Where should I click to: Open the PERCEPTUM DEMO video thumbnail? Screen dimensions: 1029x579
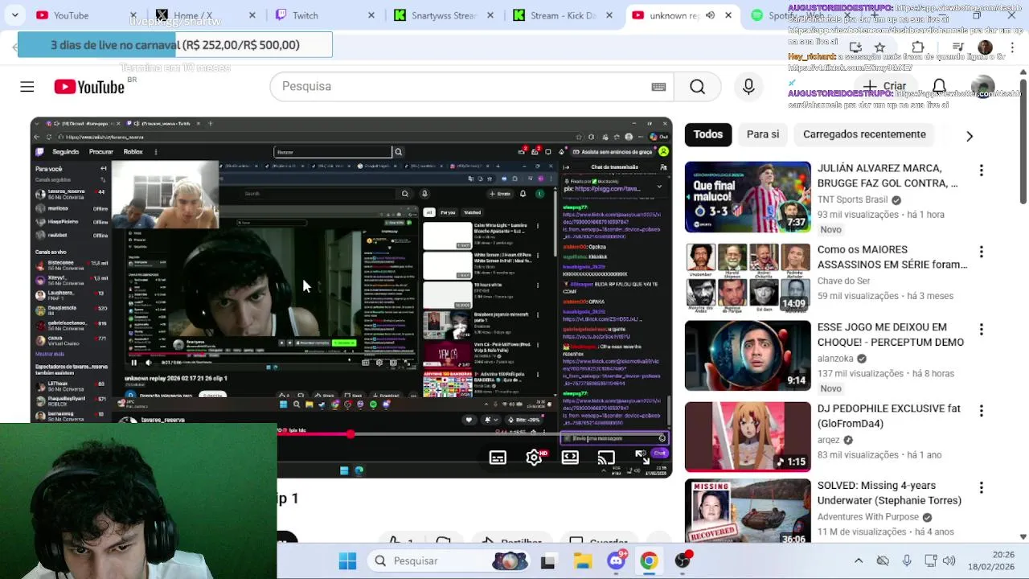748,355
